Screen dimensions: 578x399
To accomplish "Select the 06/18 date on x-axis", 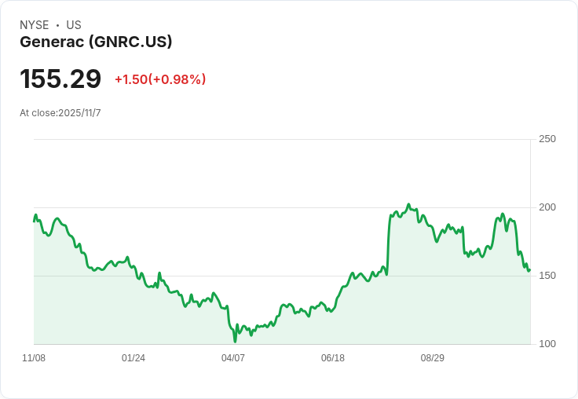I will pos(333,358).
